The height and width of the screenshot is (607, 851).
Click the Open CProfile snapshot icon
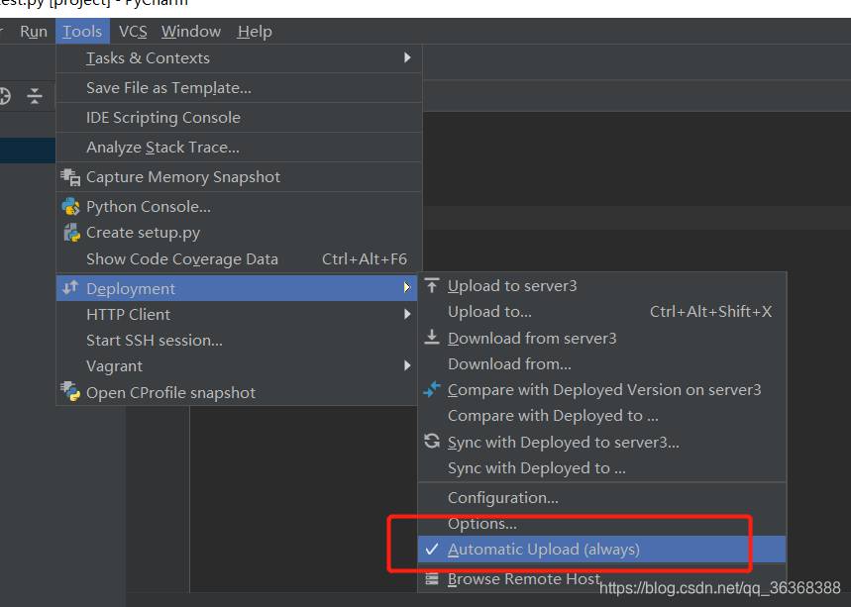[x=70, y=392]
